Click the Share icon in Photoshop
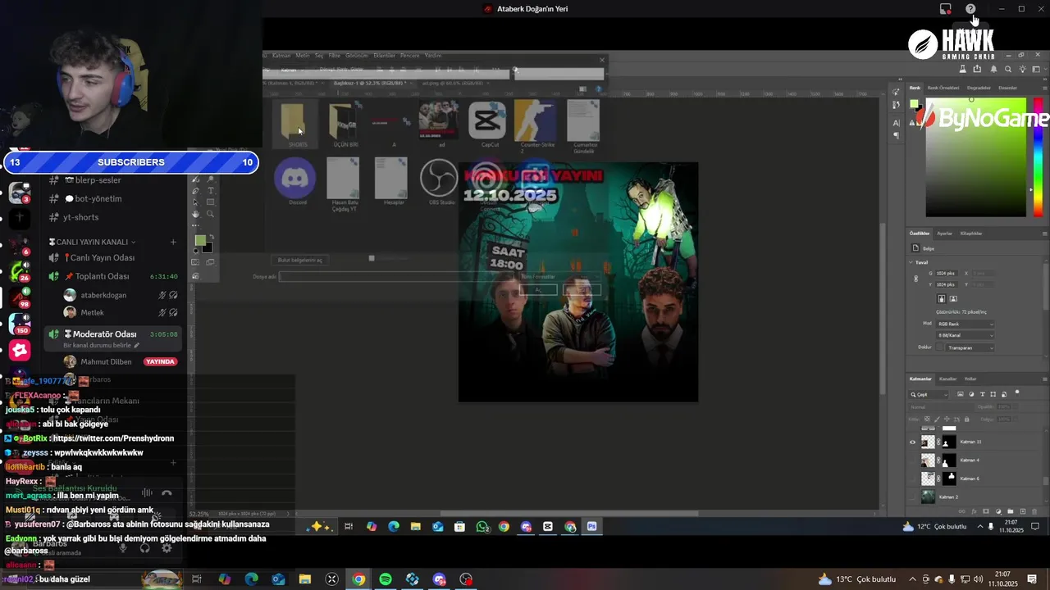Viewport: 1050px width, 590px height. [977, 69]
